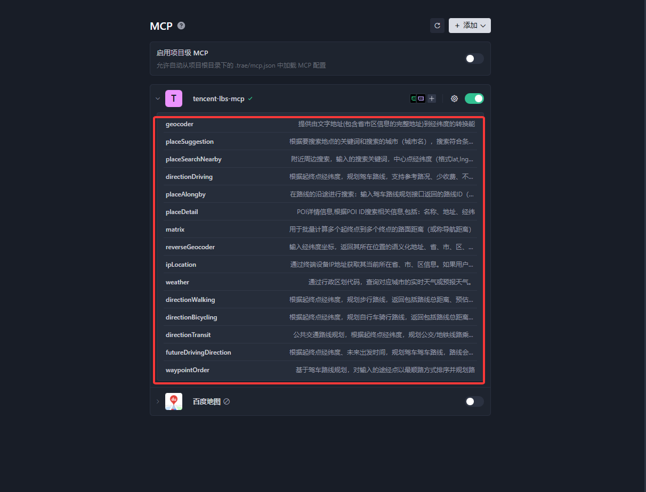This screenshot has height=492, width=646.
Task: Select the weather tool row
Action: pyautogui.click(x=320, y=282)
